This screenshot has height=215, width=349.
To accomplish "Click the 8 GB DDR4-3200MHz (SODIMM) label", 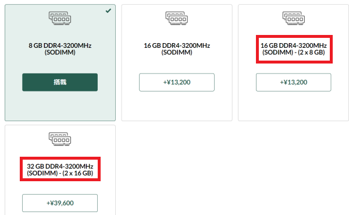I will pos(60,49).
